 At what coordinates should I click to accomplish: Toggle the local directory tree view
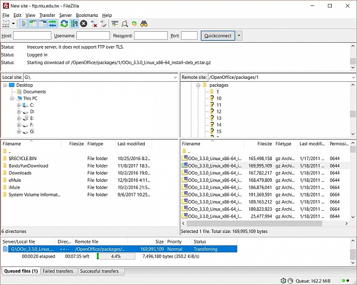click(x=33, y=24)
